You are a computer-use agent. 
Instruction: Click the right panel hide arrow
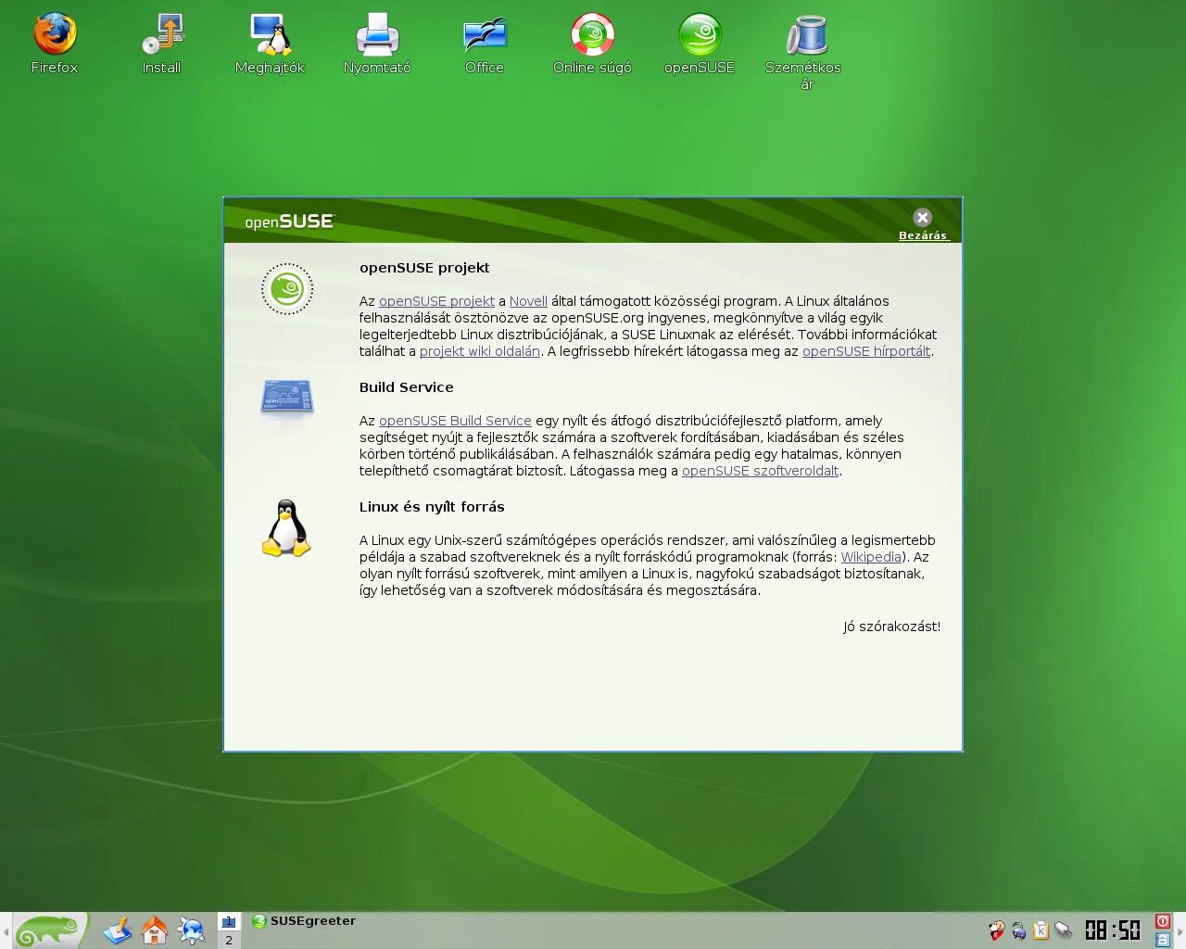(x=1180, y=930)
